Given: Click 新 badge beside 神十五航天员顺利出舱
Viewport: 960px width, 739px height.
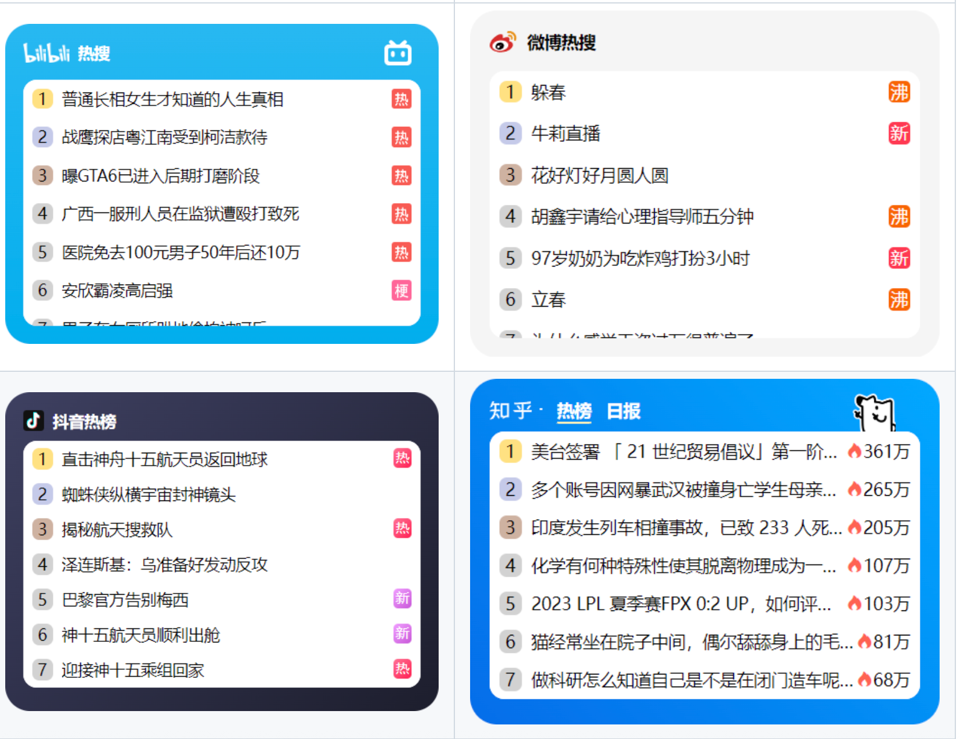Looking at the screenshot, I should pos(402,633).
